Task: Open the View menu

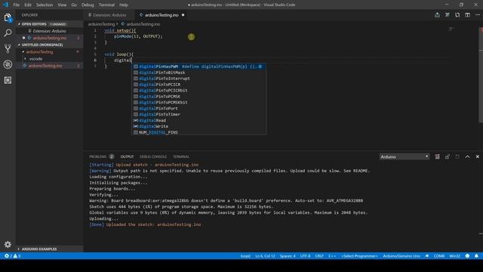Action: pos(62,5)
